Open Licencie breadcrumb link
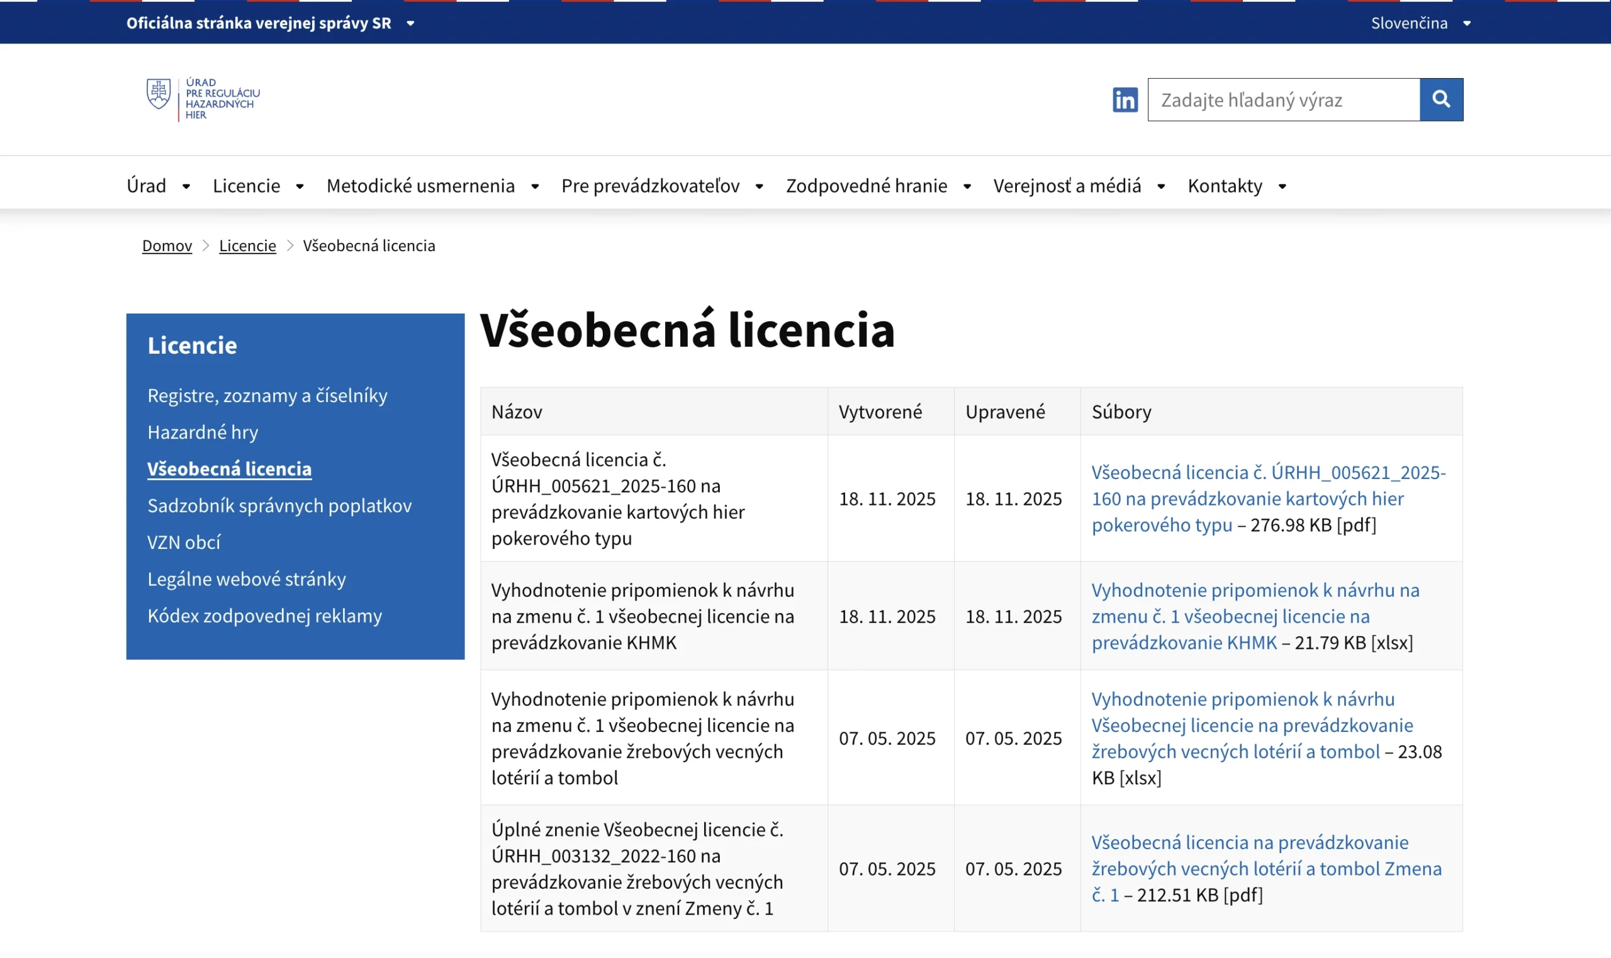 click(247, 245)
